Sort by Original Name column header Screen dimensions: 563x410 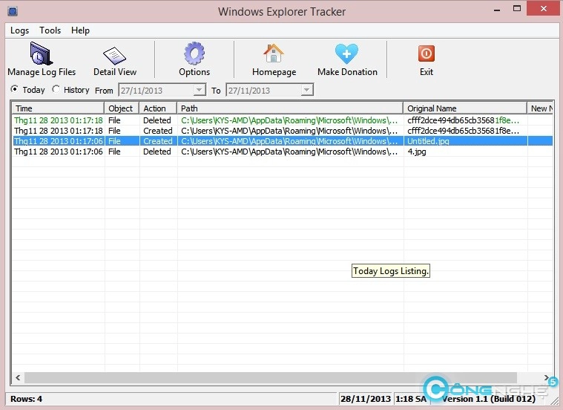465,108
